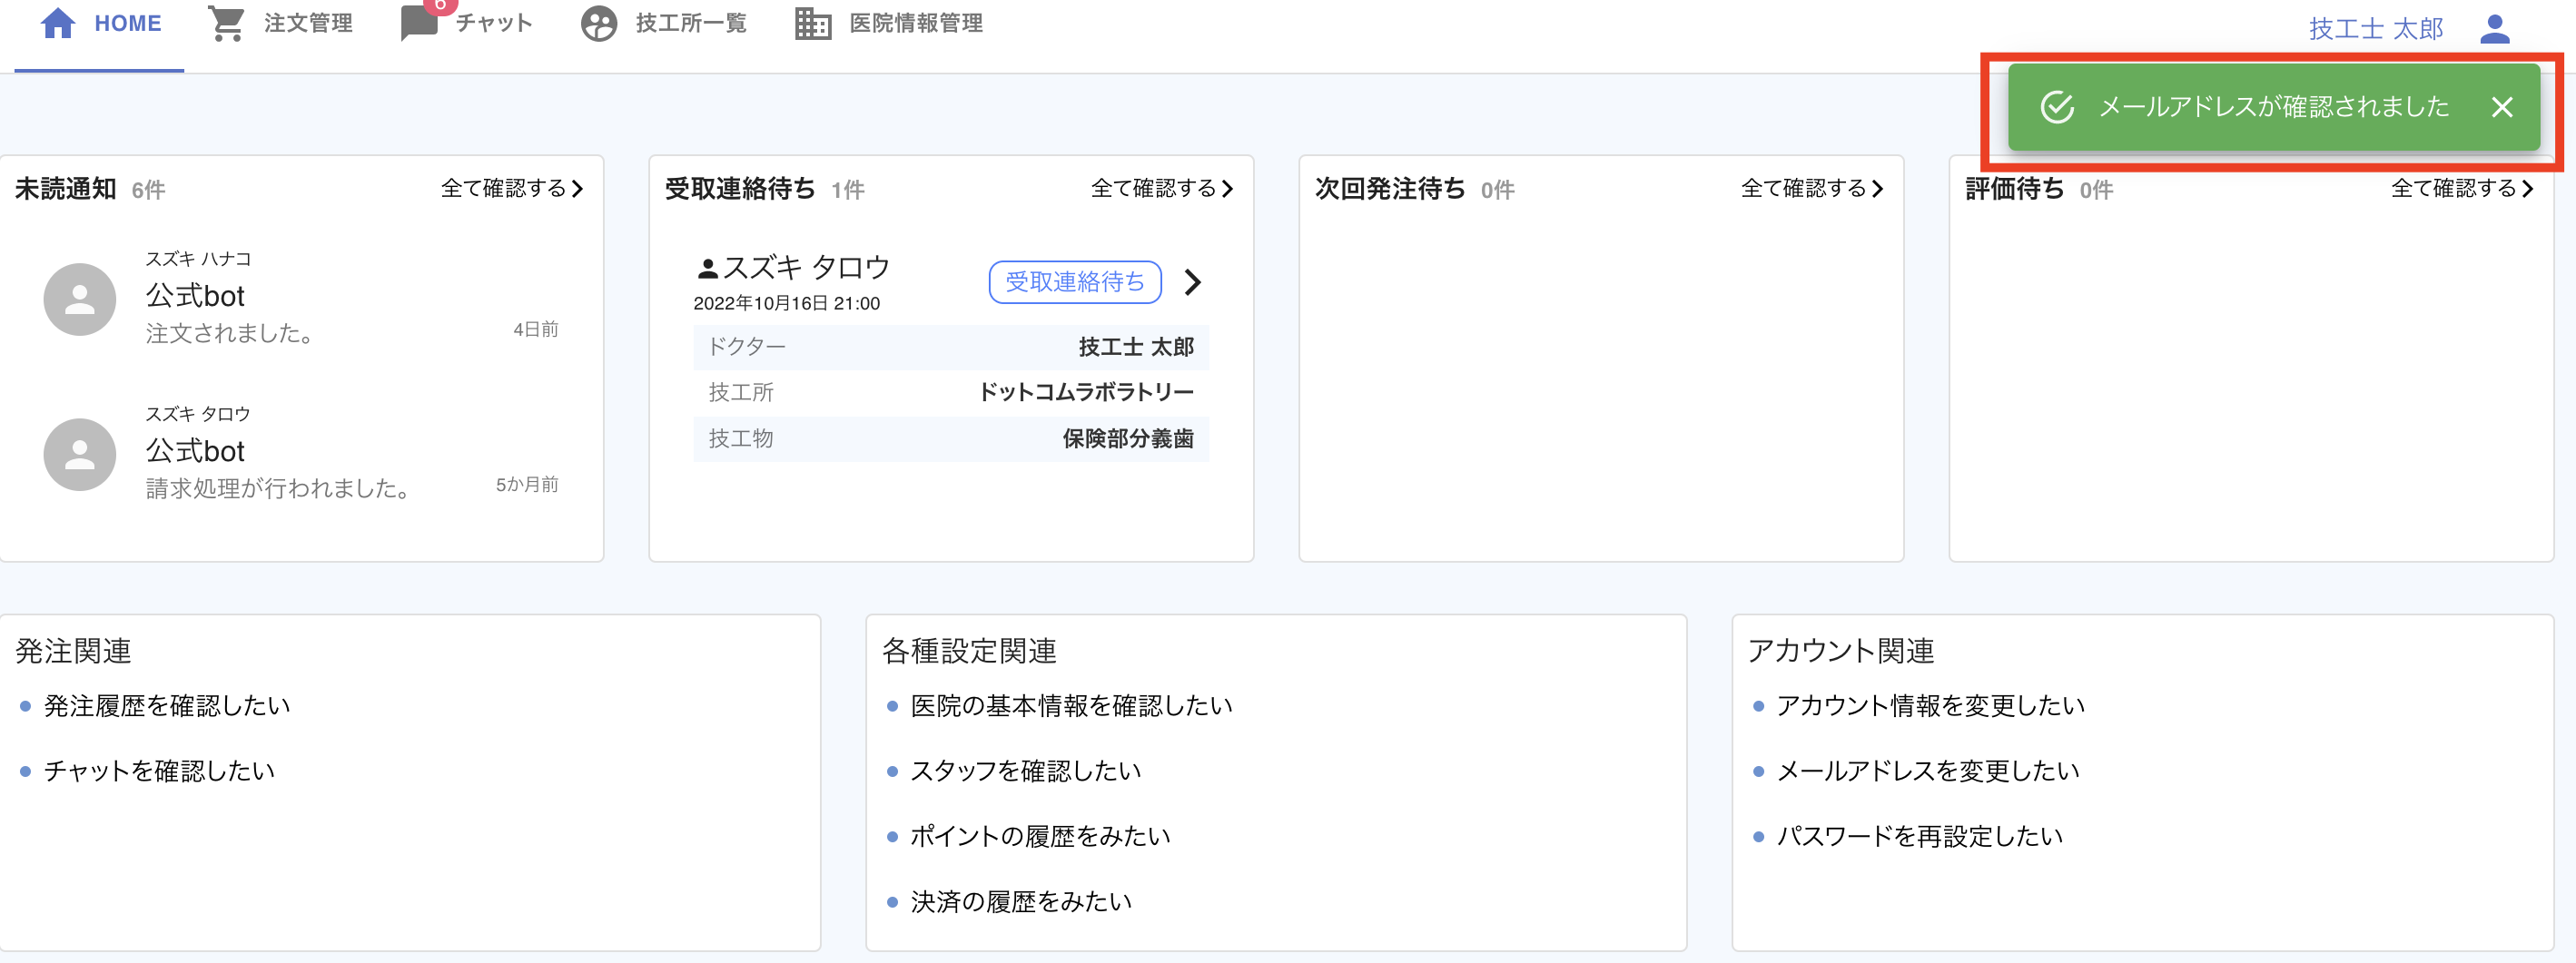Click the スズキ ハナコ notification avatar

tap(80, 299)
